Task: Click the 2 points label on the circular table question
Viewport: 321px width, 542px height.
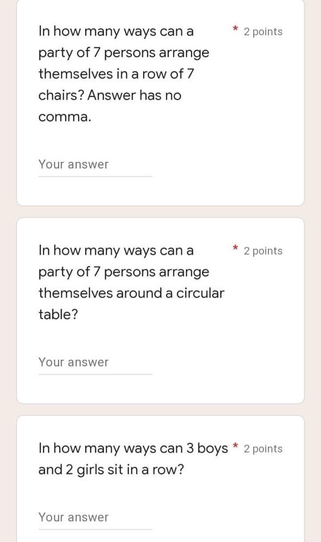Action: [x=263, y=250]
